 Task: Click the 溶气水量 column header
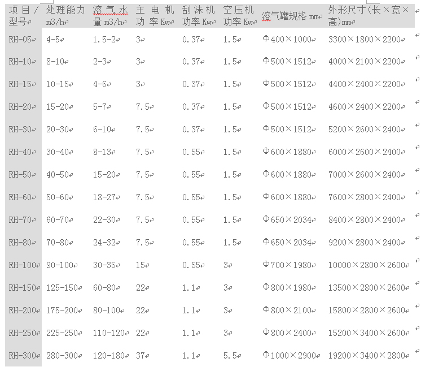tap(111, 16)
